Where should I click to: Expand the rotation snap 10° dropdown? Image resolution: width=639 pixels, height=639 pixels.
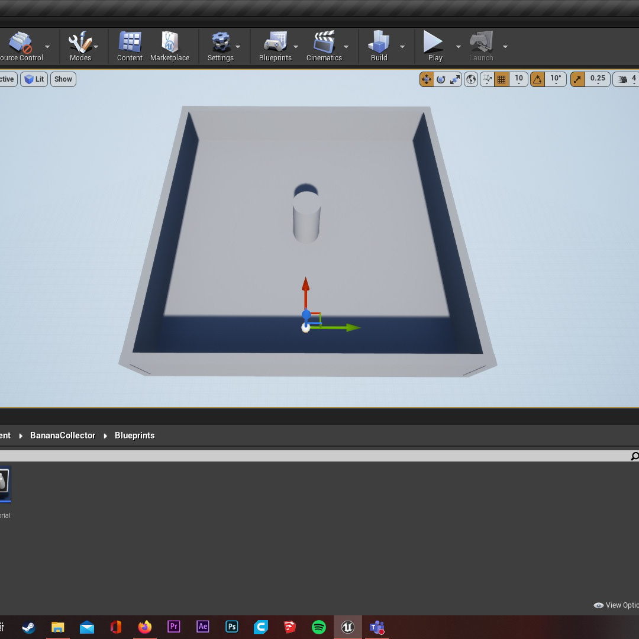pos(556,79)
